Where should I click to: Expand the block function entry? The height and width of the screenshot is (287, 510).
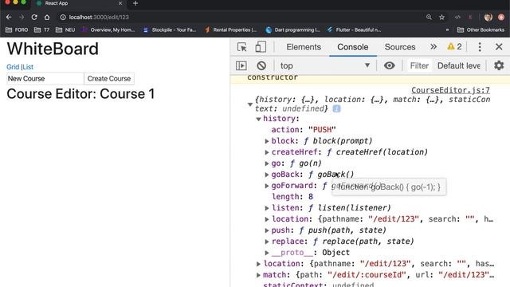coord(267,141)
